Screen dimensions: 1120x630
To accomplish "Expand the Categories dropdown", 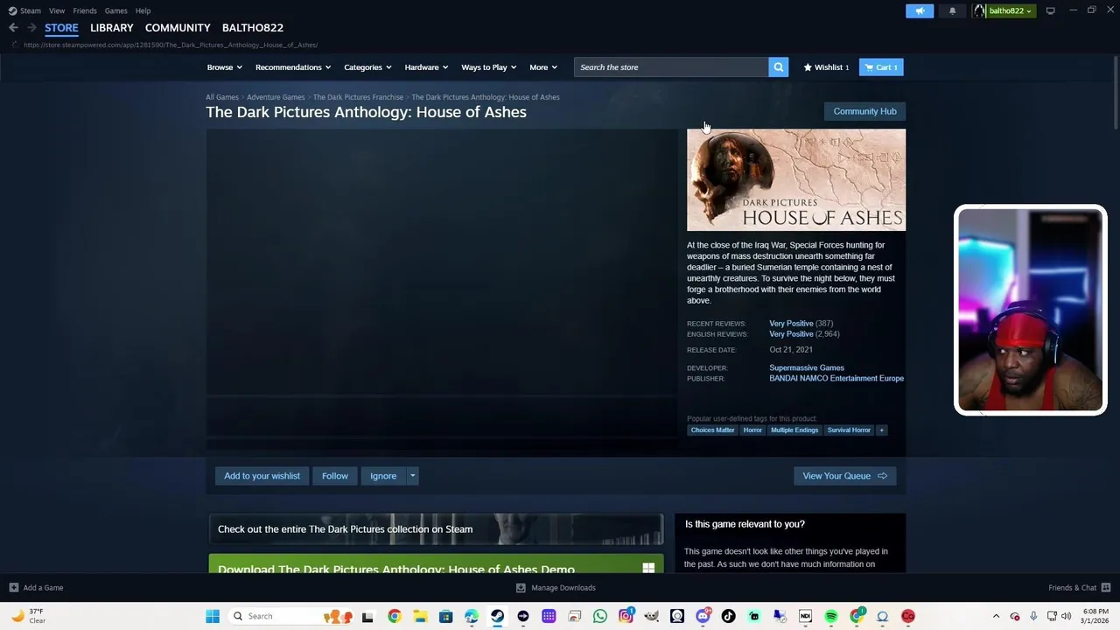I will (367, 67).
